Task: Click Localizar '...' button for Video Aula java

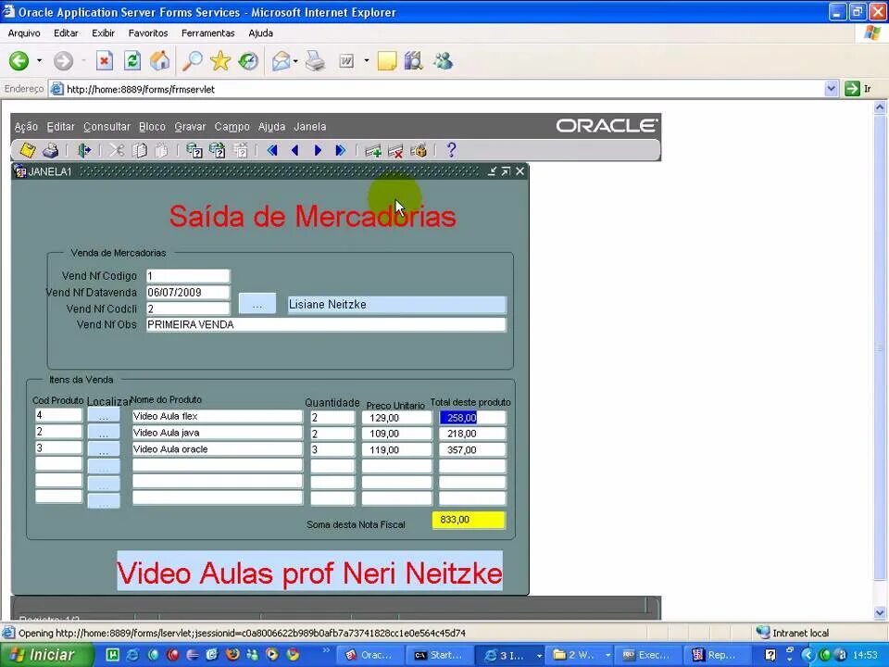Action: [103, 433]
